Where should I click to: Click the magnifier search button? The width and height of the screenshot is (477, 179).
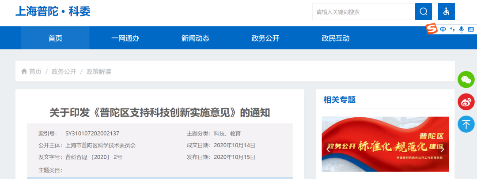[424, 11]
